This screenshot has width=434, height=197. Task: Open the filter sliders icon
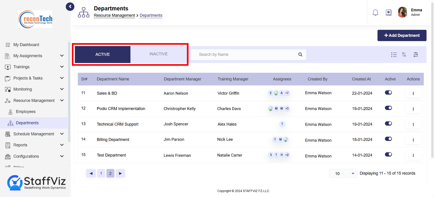click(416, 55)
